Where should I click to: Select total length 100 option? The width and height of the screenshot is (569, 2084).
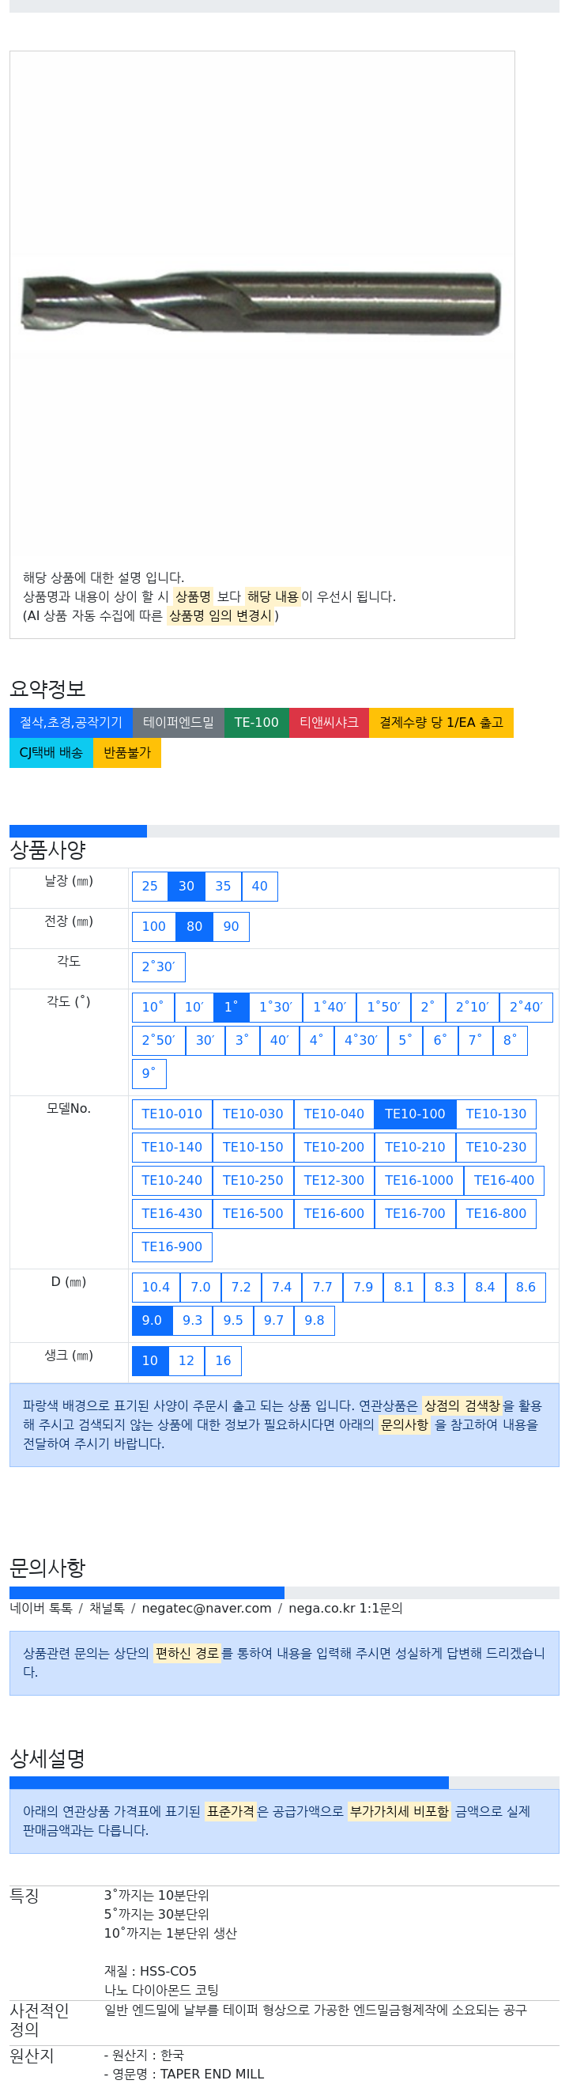pos(153,926)
